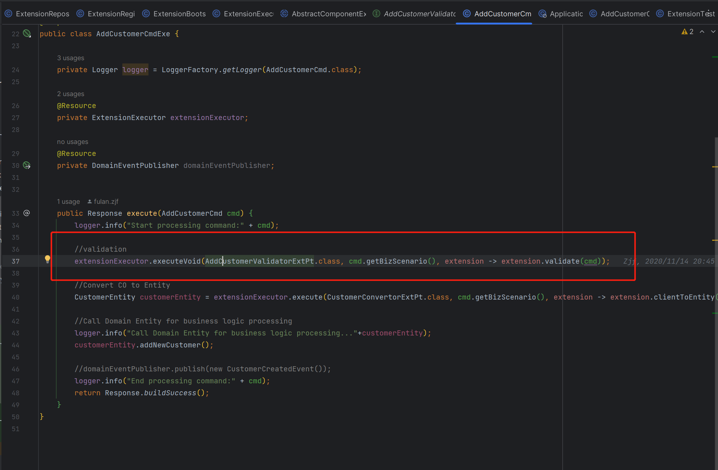The height and width of the screenshot is (470, 718).
Task: Click the DomainEventPublisher type on line 30
Action: pyautogui.click(x=135, y=165)
